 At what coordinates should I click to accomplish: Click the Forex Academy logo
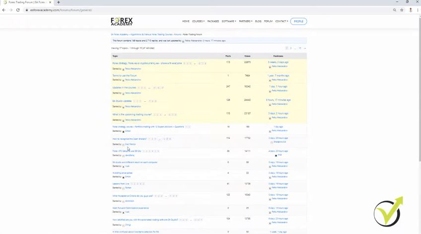click(x=122, y=21)
